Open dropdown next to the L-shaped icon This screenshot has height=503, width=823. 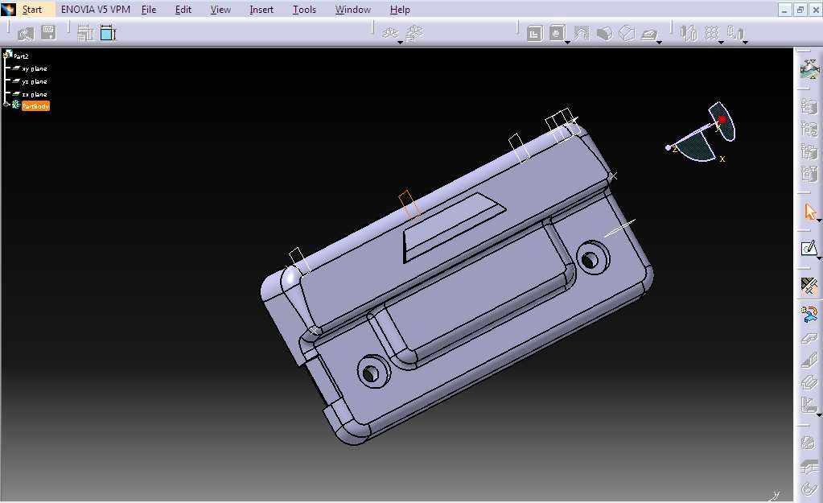tap(819, 414)
